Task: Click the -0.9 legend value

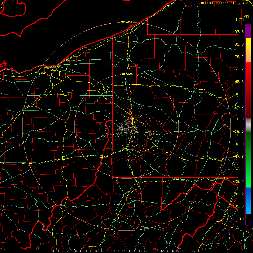Action: point(239,119)
